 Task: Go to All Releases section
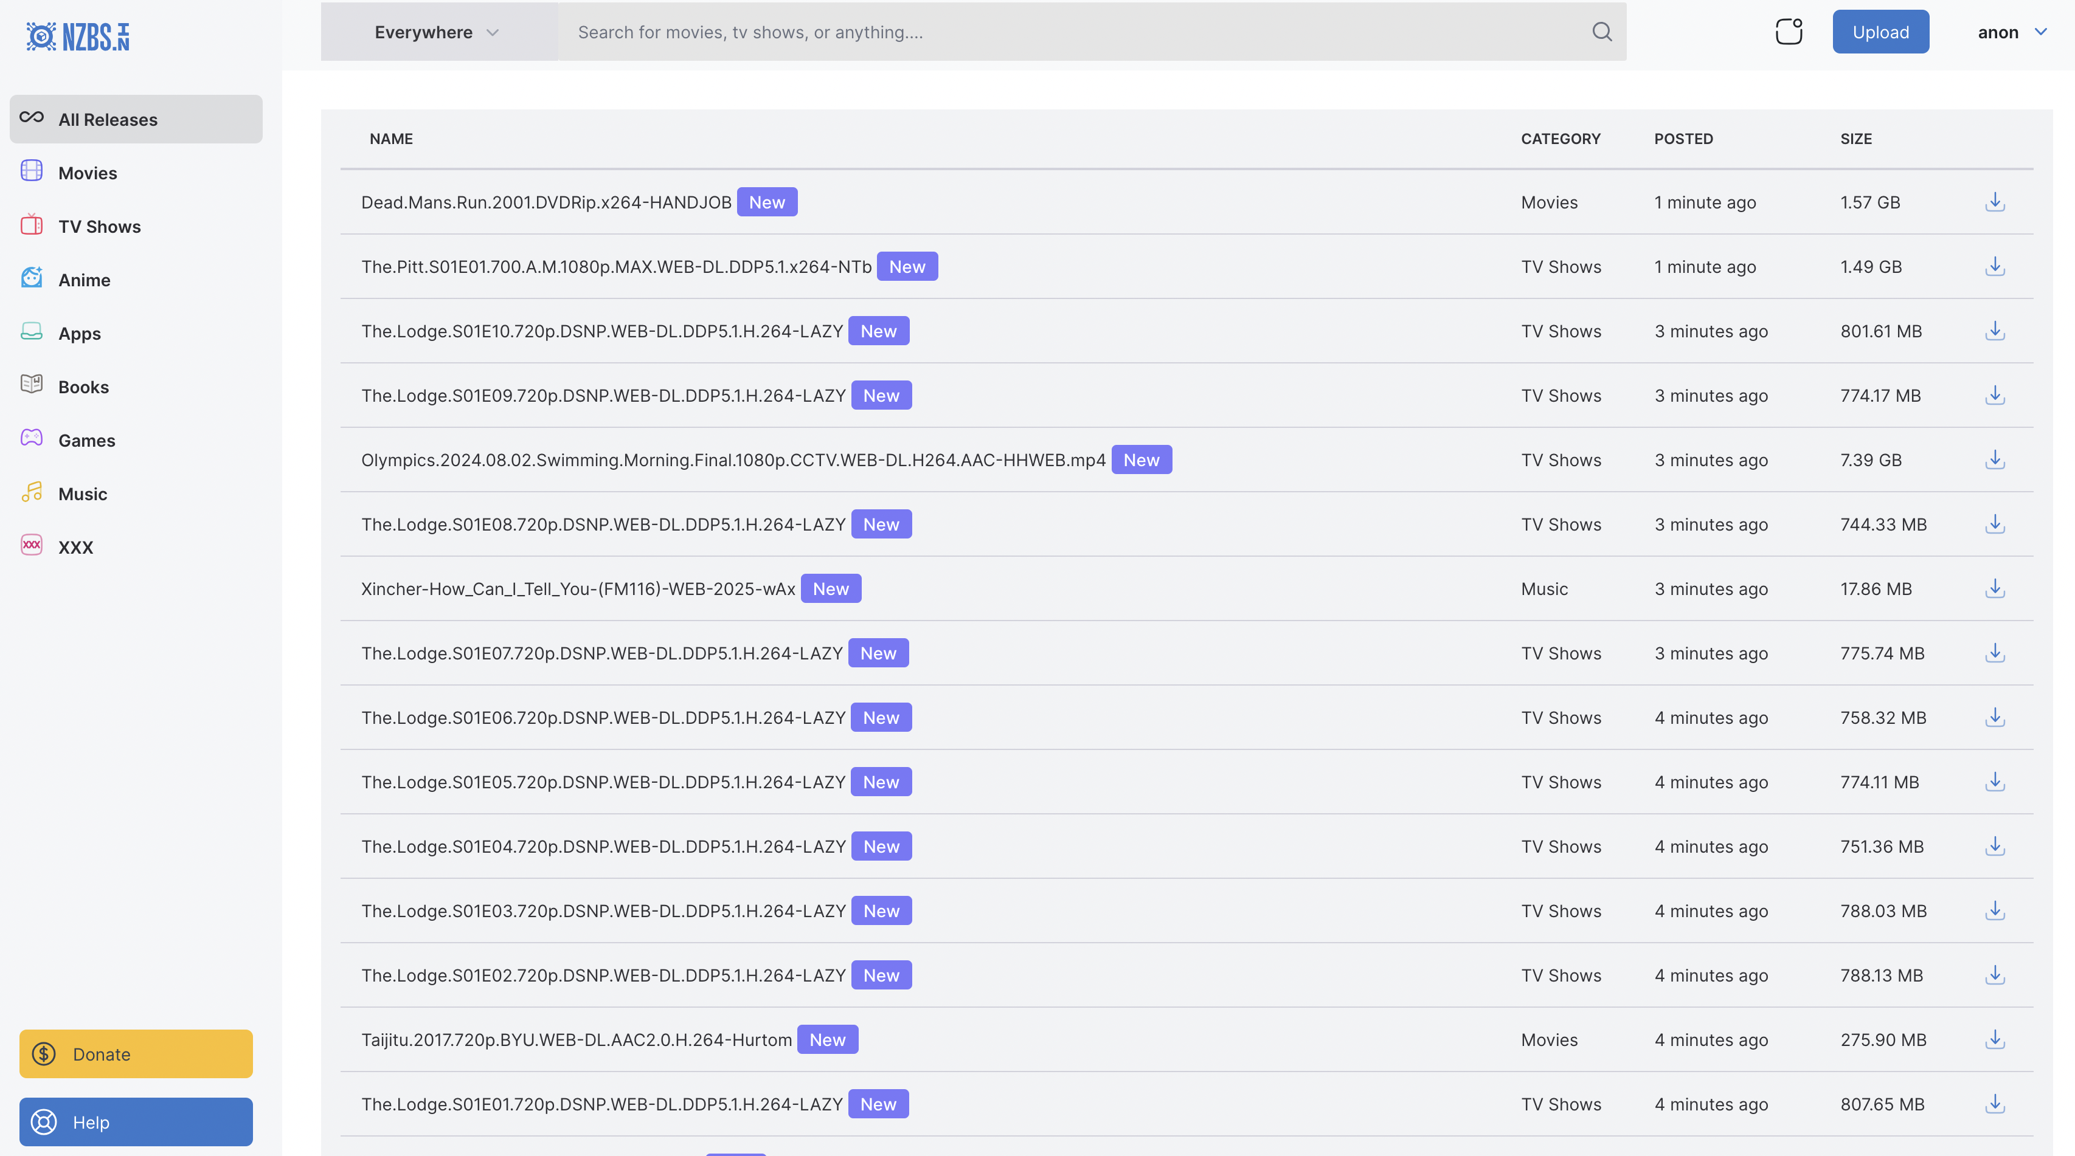pos(136,119)
